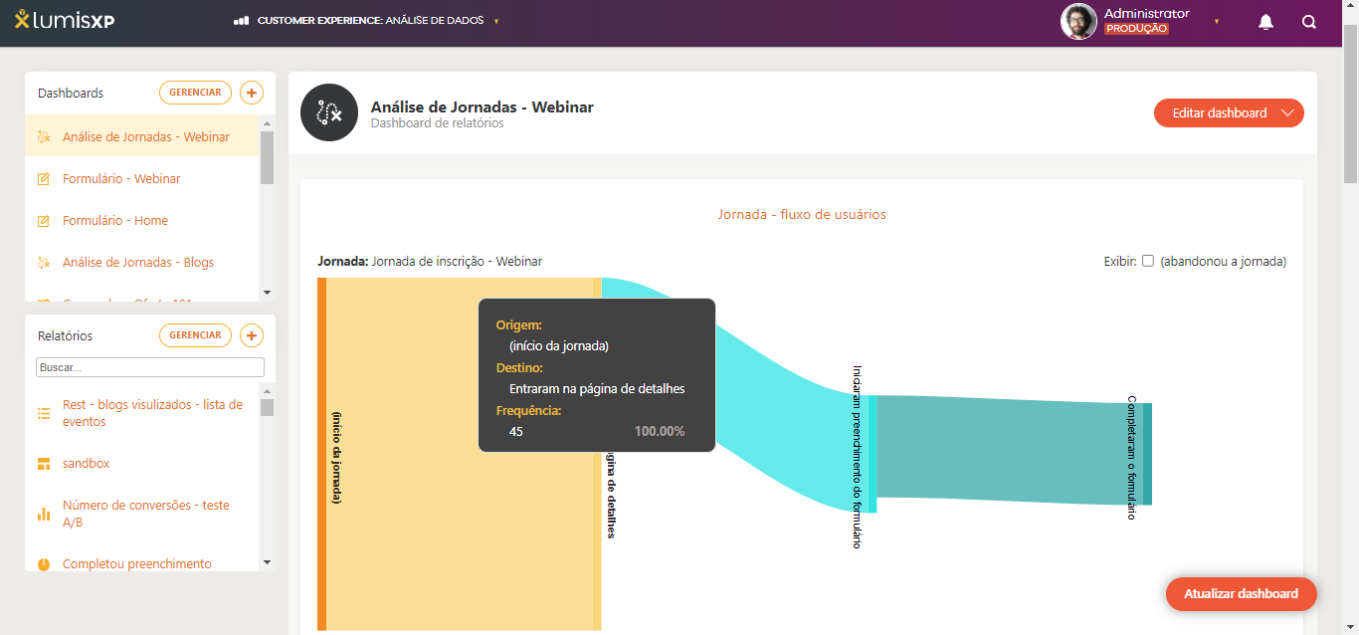Click the Administrator avatar photo
This screenshot has height=635, width=1359.
point(1078,22)
